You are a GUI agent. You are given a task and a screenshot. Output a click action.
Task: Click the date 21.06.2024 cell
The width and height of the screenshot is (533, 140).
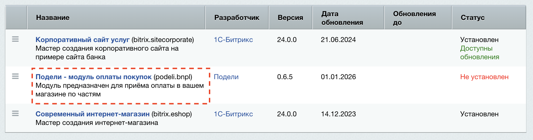tap(338, 40)
